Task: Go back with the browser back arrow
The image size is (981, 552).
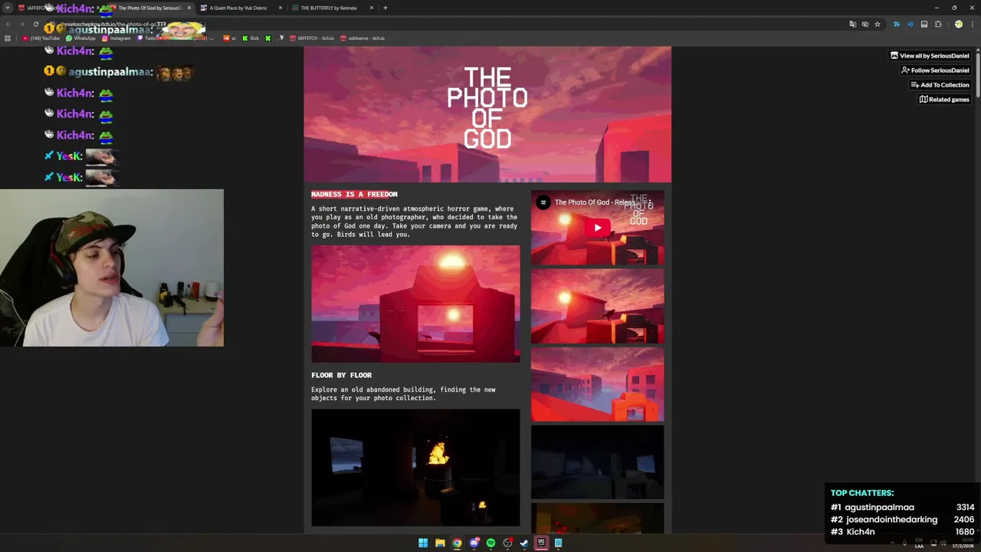Action: point(8,24)
